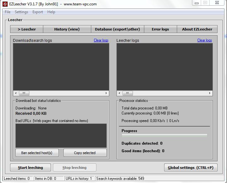This screenshot has width=227, height=183.
Task: Click right arrow of Download\search logs scrollbar
Action: point(106,93)
